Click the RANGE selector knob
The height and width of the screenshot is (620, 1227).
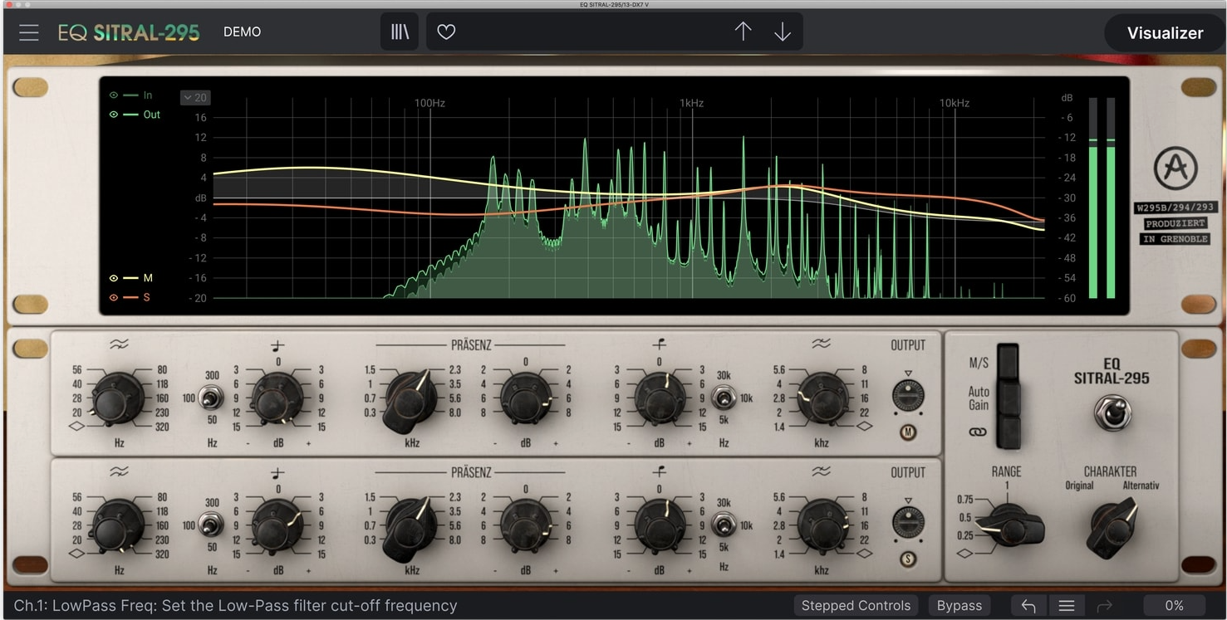pos(1009,526)
